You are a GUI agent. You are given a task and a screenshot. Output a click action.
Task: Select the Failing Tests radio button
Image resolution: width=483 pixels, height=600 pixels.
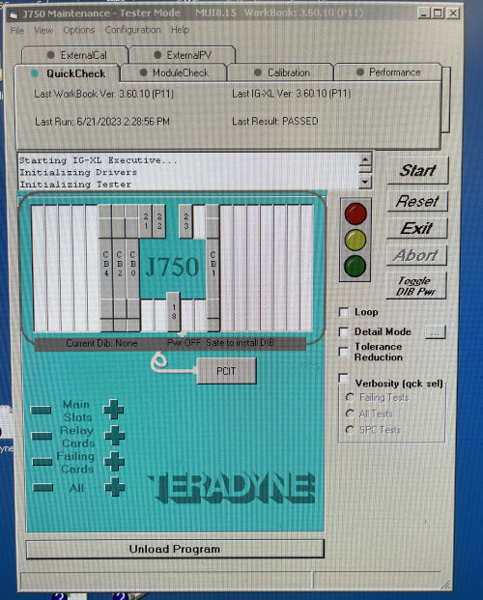click(350, 397)
